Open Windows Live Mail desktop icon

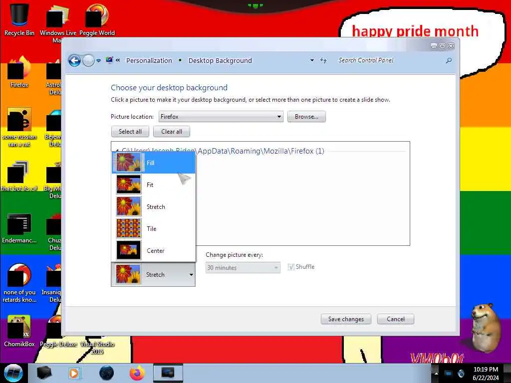pyautogui.click(x=58, y=23)
